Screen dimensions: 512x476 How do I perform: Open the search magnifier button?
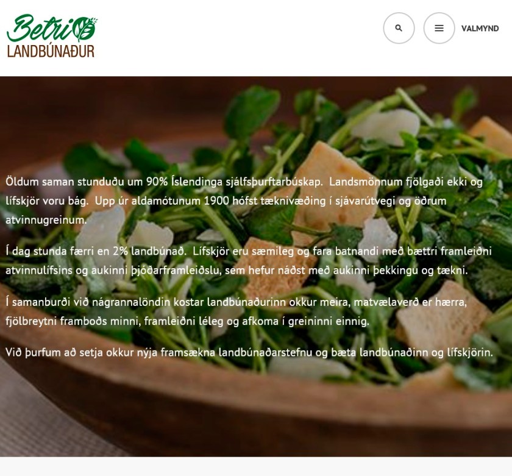[399, 28]
